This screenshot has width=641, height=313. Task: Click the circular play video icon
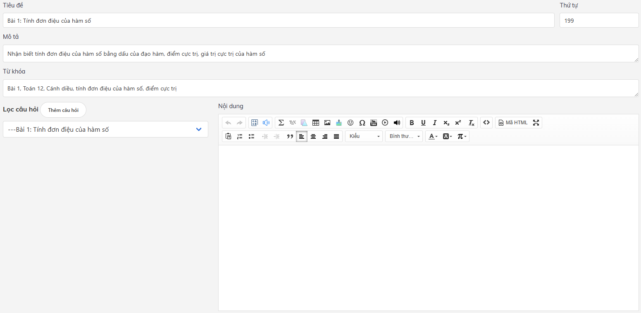coord(385,123)
